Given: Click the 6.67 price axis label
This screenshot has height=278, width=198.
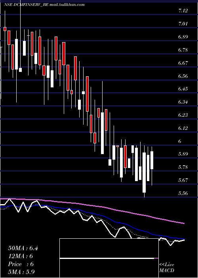Looking at the screenshot, I should [x=183, y=63].
